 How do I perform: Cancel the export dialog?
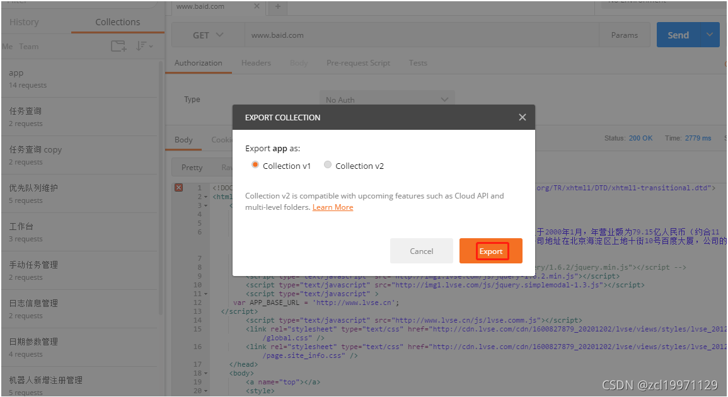coord(422,251)
